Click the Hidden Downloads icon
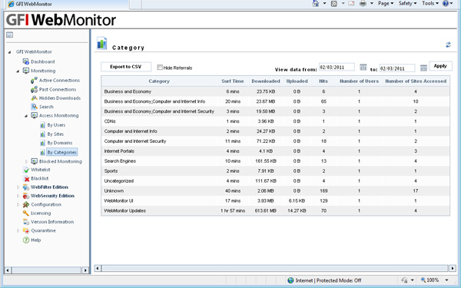This screenshot has width=461, height=288. (x=34, y=98)
